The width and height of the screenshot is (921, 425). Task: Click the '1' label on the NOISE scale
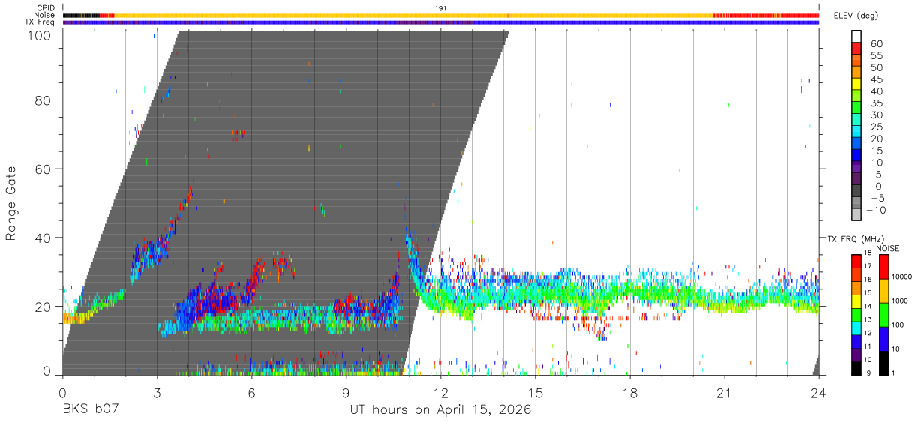point(895,373)
